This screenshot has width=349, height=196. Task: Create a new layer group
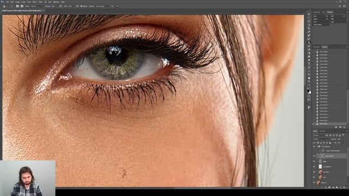click(337, 187)
